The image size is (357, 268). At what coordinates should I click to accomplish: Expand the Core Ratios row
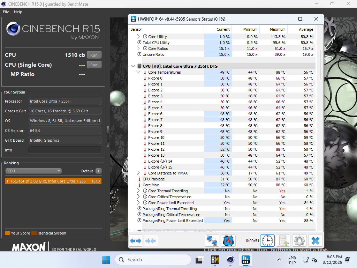coord(138,48)
